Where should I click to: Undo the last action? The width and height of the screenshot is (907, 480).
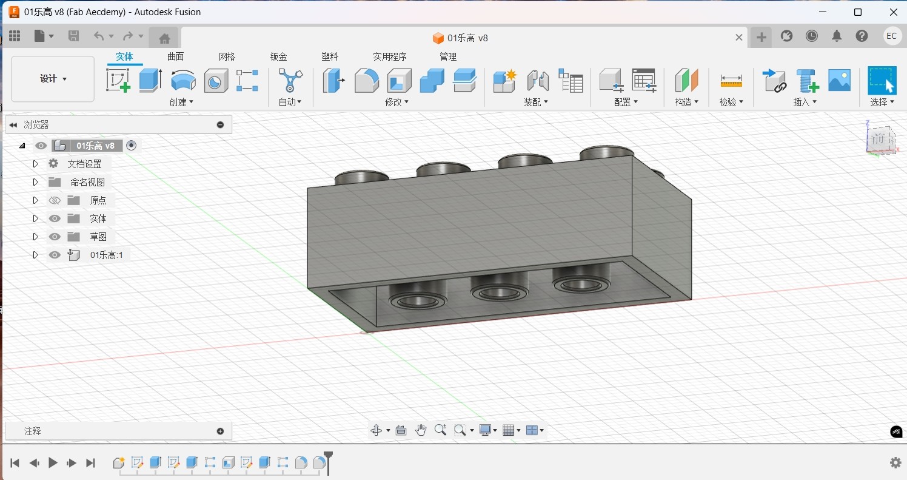[x=99, y=36]
